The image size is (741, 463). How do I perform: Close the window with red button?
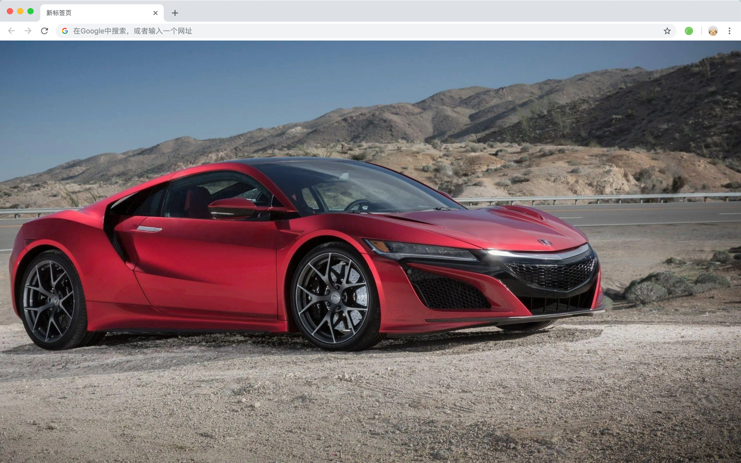point(10,11)
